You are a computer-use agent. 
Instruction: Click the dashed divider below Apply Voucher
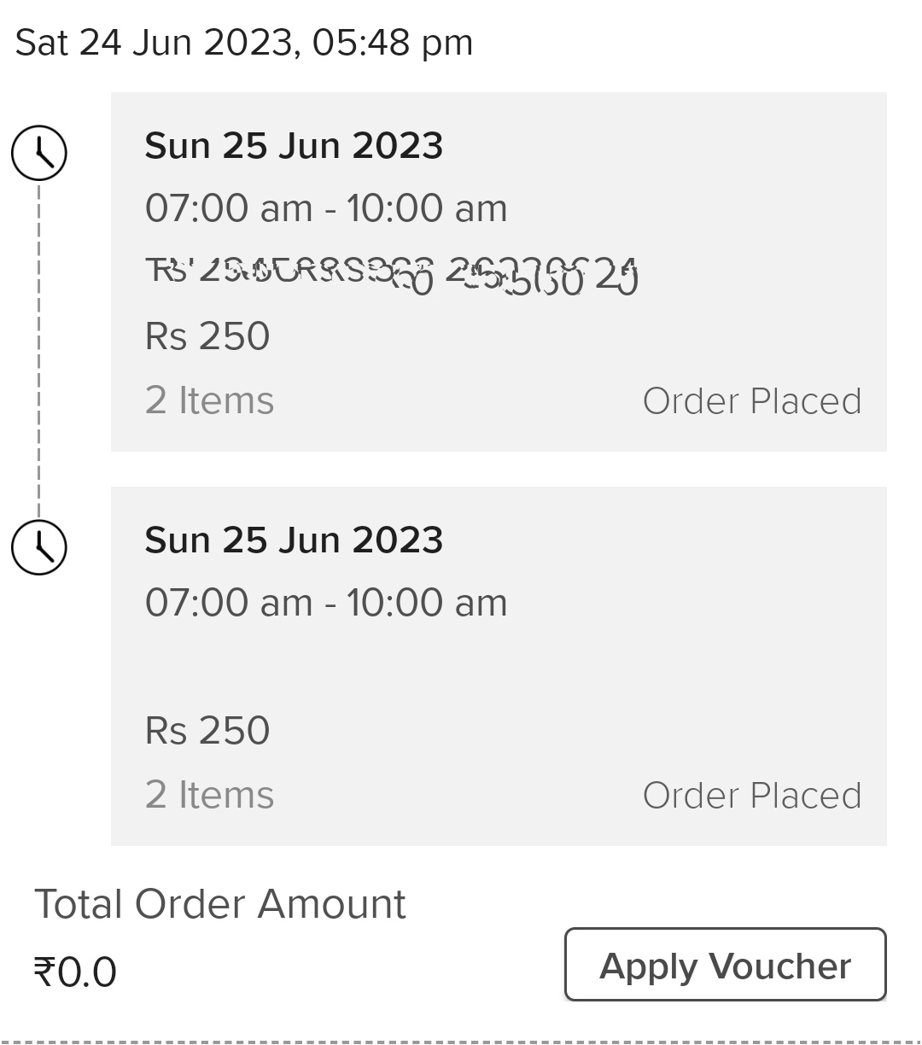tap(461, 1041)
